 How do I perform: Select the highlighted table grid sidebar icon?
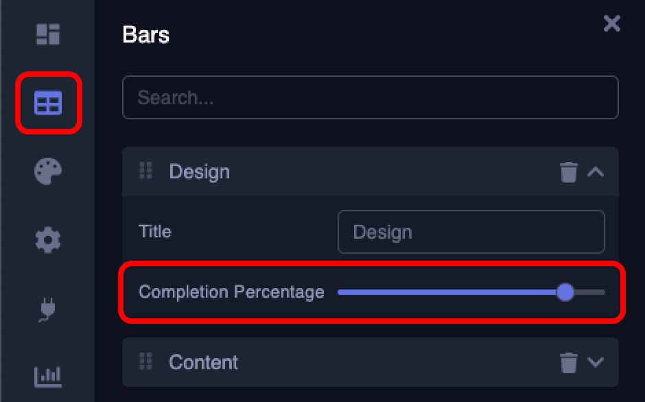[x=48, y=103]
